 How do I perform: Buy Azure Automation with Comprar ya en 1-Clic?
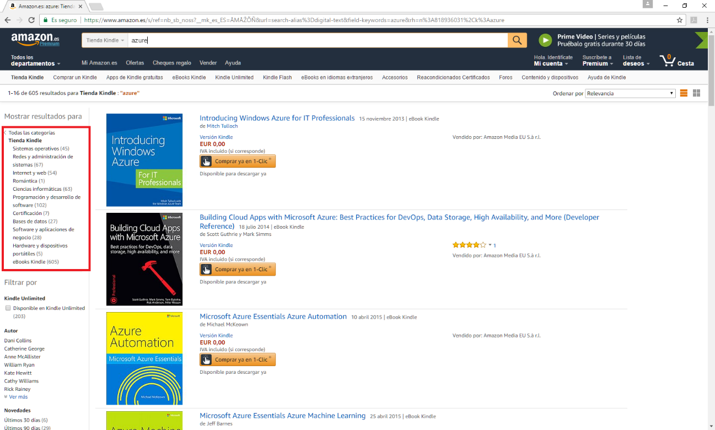tap(238, 359)
